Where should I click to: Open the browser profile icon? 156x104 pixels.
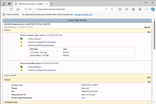[x=4, y=4]
